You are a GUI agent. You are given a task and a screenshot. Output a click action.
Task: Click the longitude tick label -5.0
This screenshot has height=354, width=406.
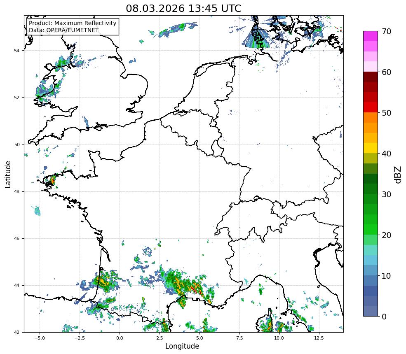click(x=40, y=338)
